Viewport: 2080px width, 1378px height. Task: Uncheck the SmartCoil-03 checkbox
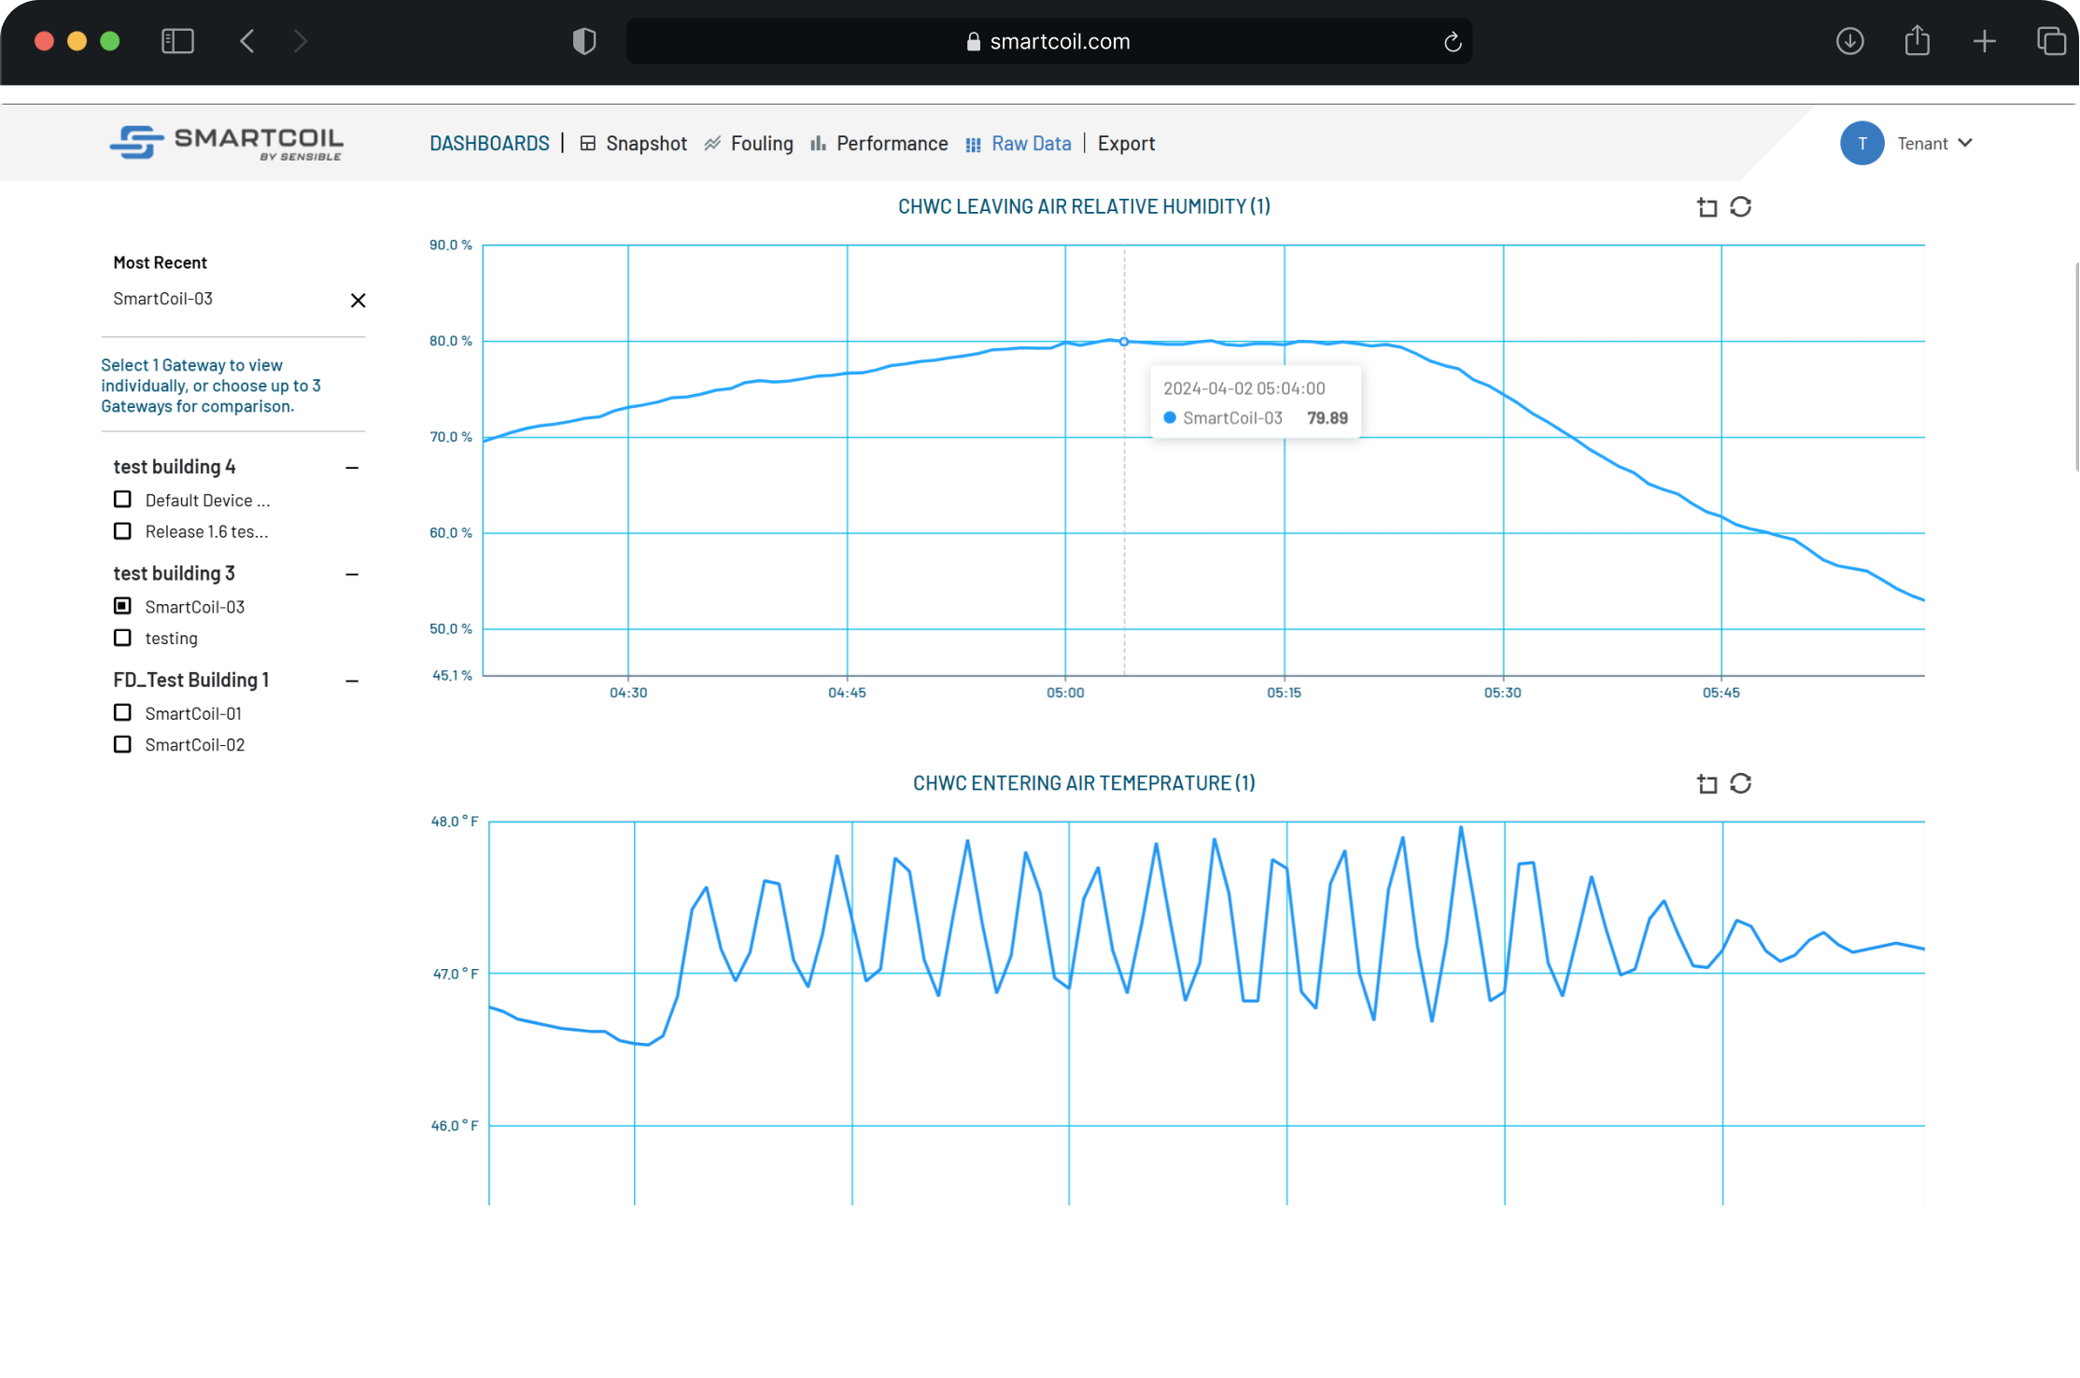click(x=122, y=606)
